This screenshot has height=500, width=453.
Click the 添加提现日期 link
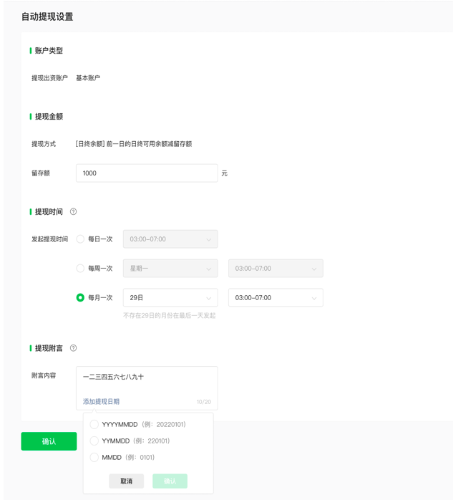102,401
